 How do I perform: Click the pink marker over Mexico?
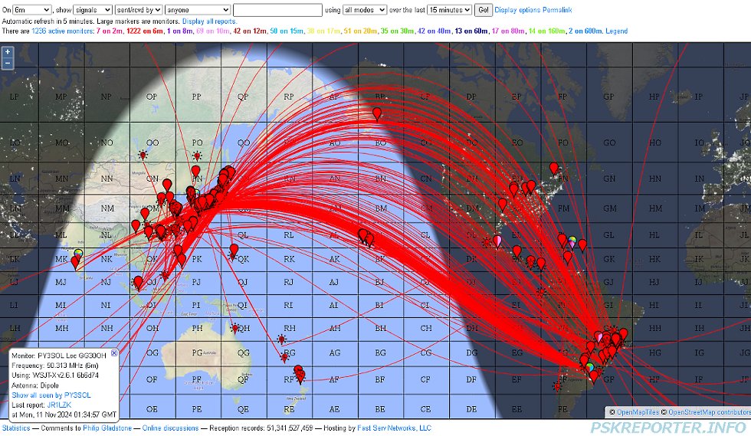(x=497, y=241)
